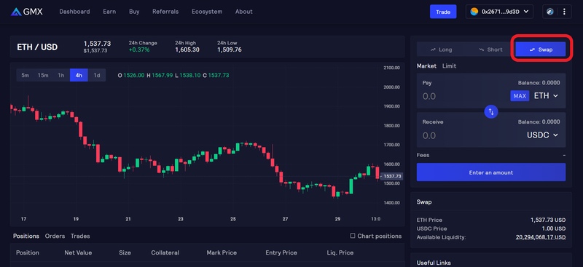Open the Orders tab
Screen dimensions: 583x267
coord(55,236)
